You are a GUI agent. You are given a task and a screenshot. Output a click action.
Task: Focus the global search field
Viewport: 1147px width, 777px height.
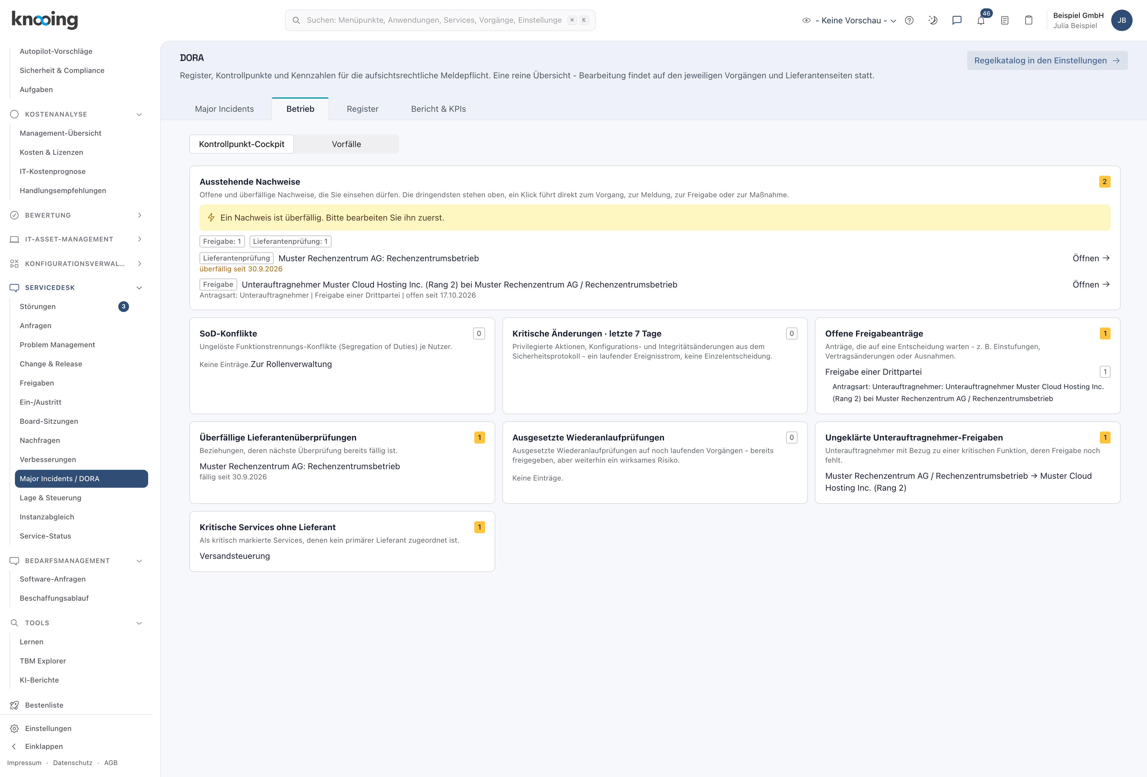tap(440, 20)
